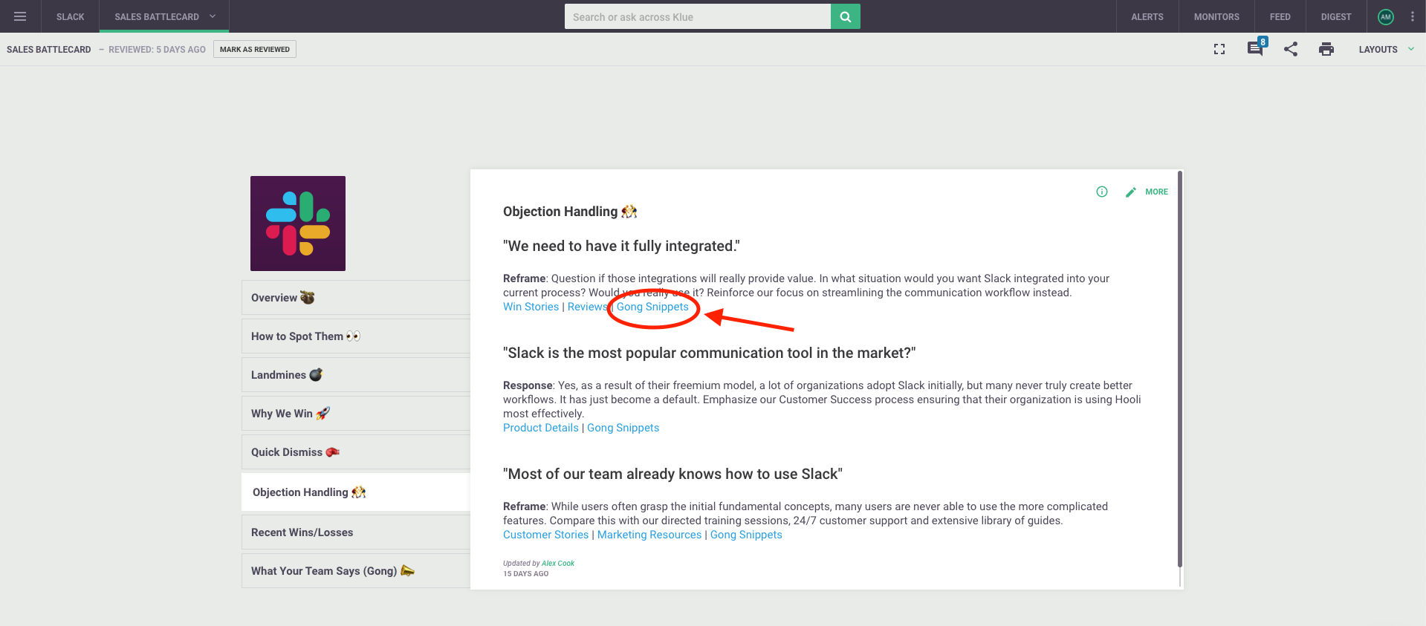Open the MORE options on card
The image size is (1426, 626).
1156,192
